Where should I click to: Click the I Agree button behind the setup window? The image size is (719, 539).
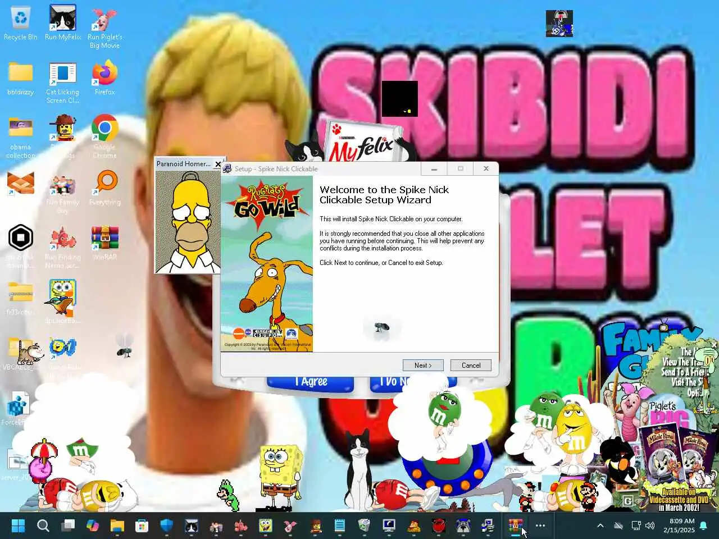(x=311, y=382)
